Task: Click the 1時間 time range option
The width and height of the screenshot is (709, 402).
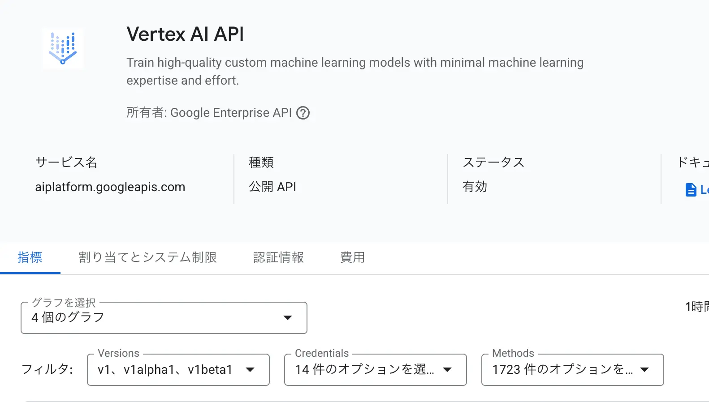Action: point(697,307)
